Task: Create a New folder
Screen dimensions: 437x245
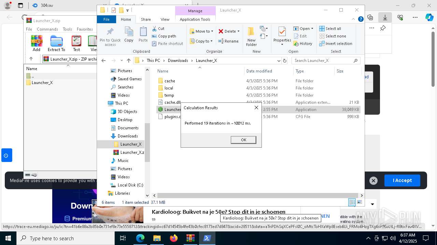Action: click(251, 37)
